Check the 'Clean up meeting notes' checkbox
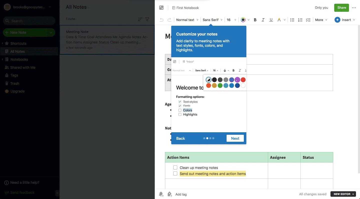This screenshot has height=199, width=360. pos(175,167)
